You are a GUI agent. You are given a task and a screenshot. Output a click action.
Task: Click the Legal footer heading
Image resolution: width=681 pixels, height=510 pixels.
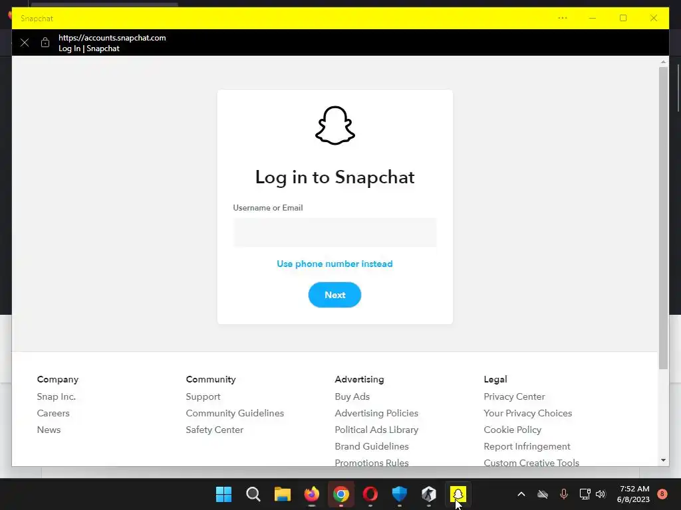(495, 379)
